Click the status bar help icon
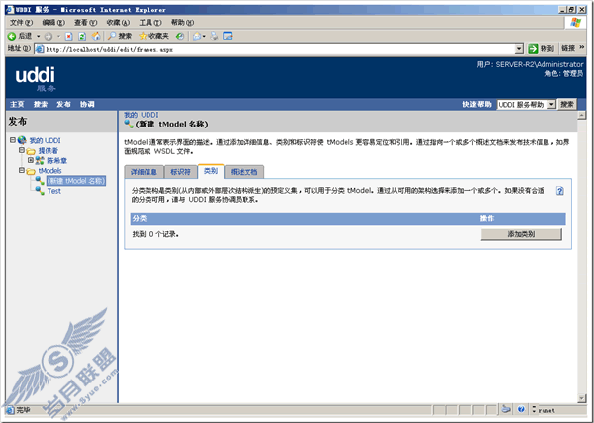 coord(522,409)
